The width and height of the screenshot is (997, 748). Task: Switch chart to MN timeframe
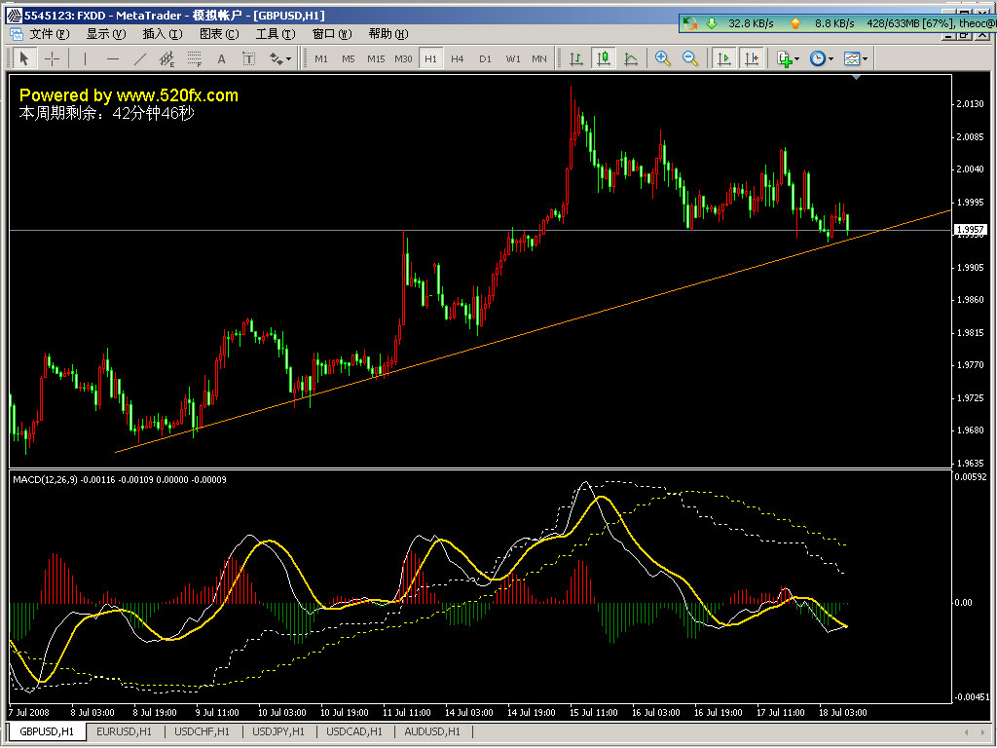[x=539, y=58]
